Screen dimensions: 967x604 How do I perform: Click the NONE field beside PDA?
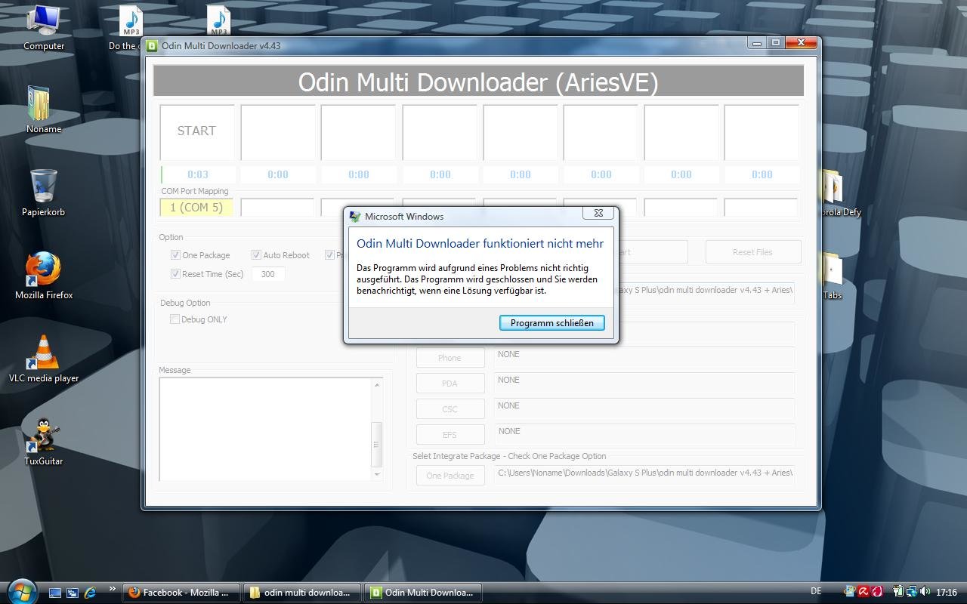pyautogui.click(x=644, y=384)
